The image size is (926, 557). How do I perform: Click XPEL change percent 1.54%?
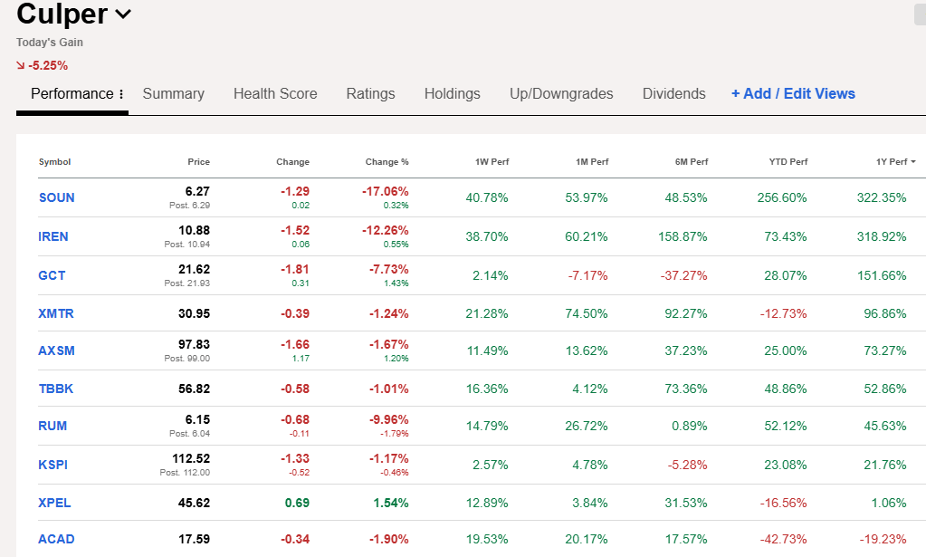tap(391, 504)
